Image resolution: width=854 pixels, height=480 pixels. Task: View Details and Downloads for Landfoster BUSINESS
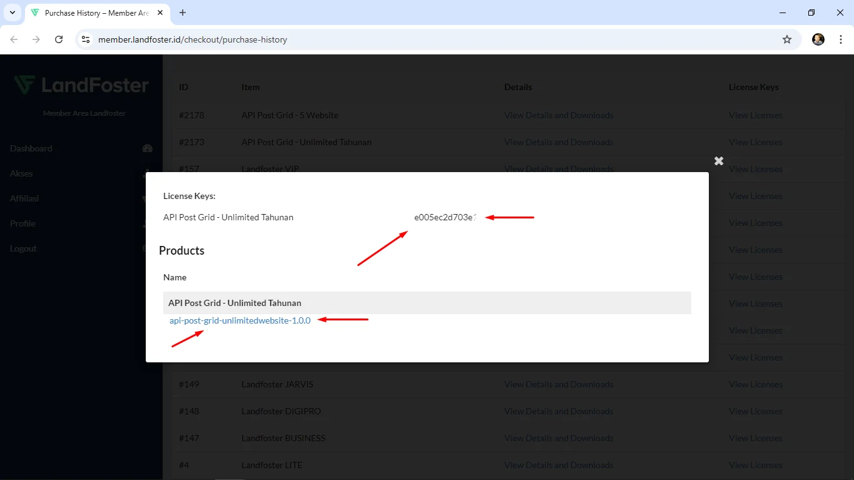[559, 438]
